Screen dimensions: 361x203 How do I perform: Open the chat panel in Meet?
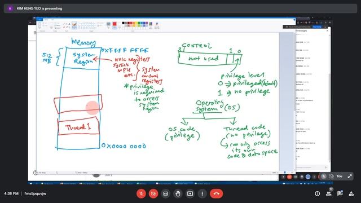tap(340, 193)
